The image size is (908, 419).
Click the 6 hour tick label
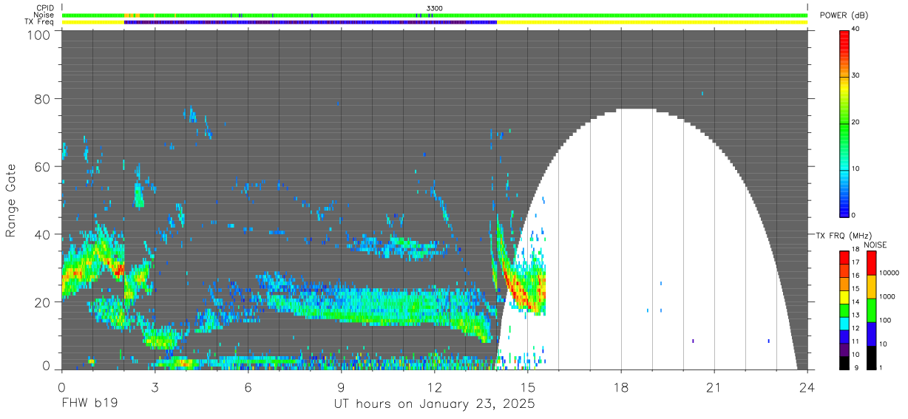[x=248, y=387]
